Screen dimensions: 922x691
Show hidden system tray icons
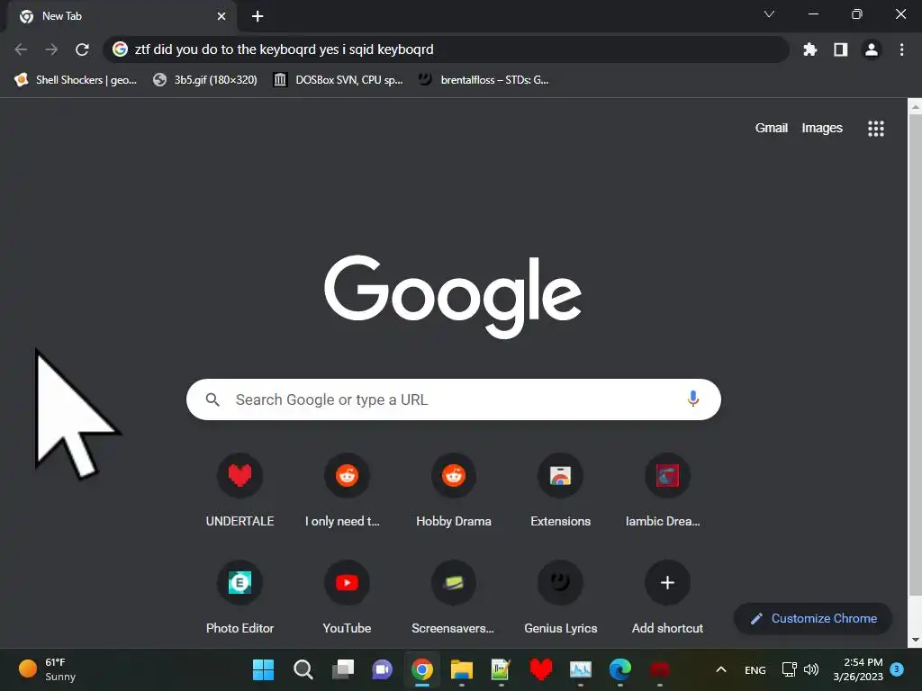click(x=721, y=669)
